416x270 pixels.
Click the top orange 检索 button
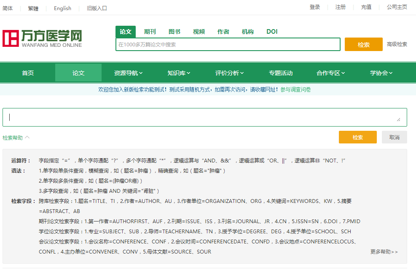[363, 44]
